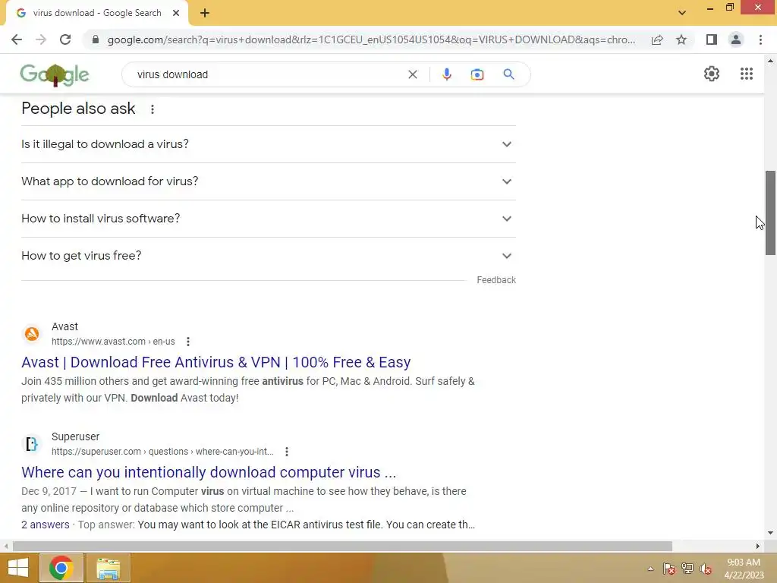Viewport: 777px width, 583px height.
Task: Click the '2 answers' link
Action: point(45,525)
